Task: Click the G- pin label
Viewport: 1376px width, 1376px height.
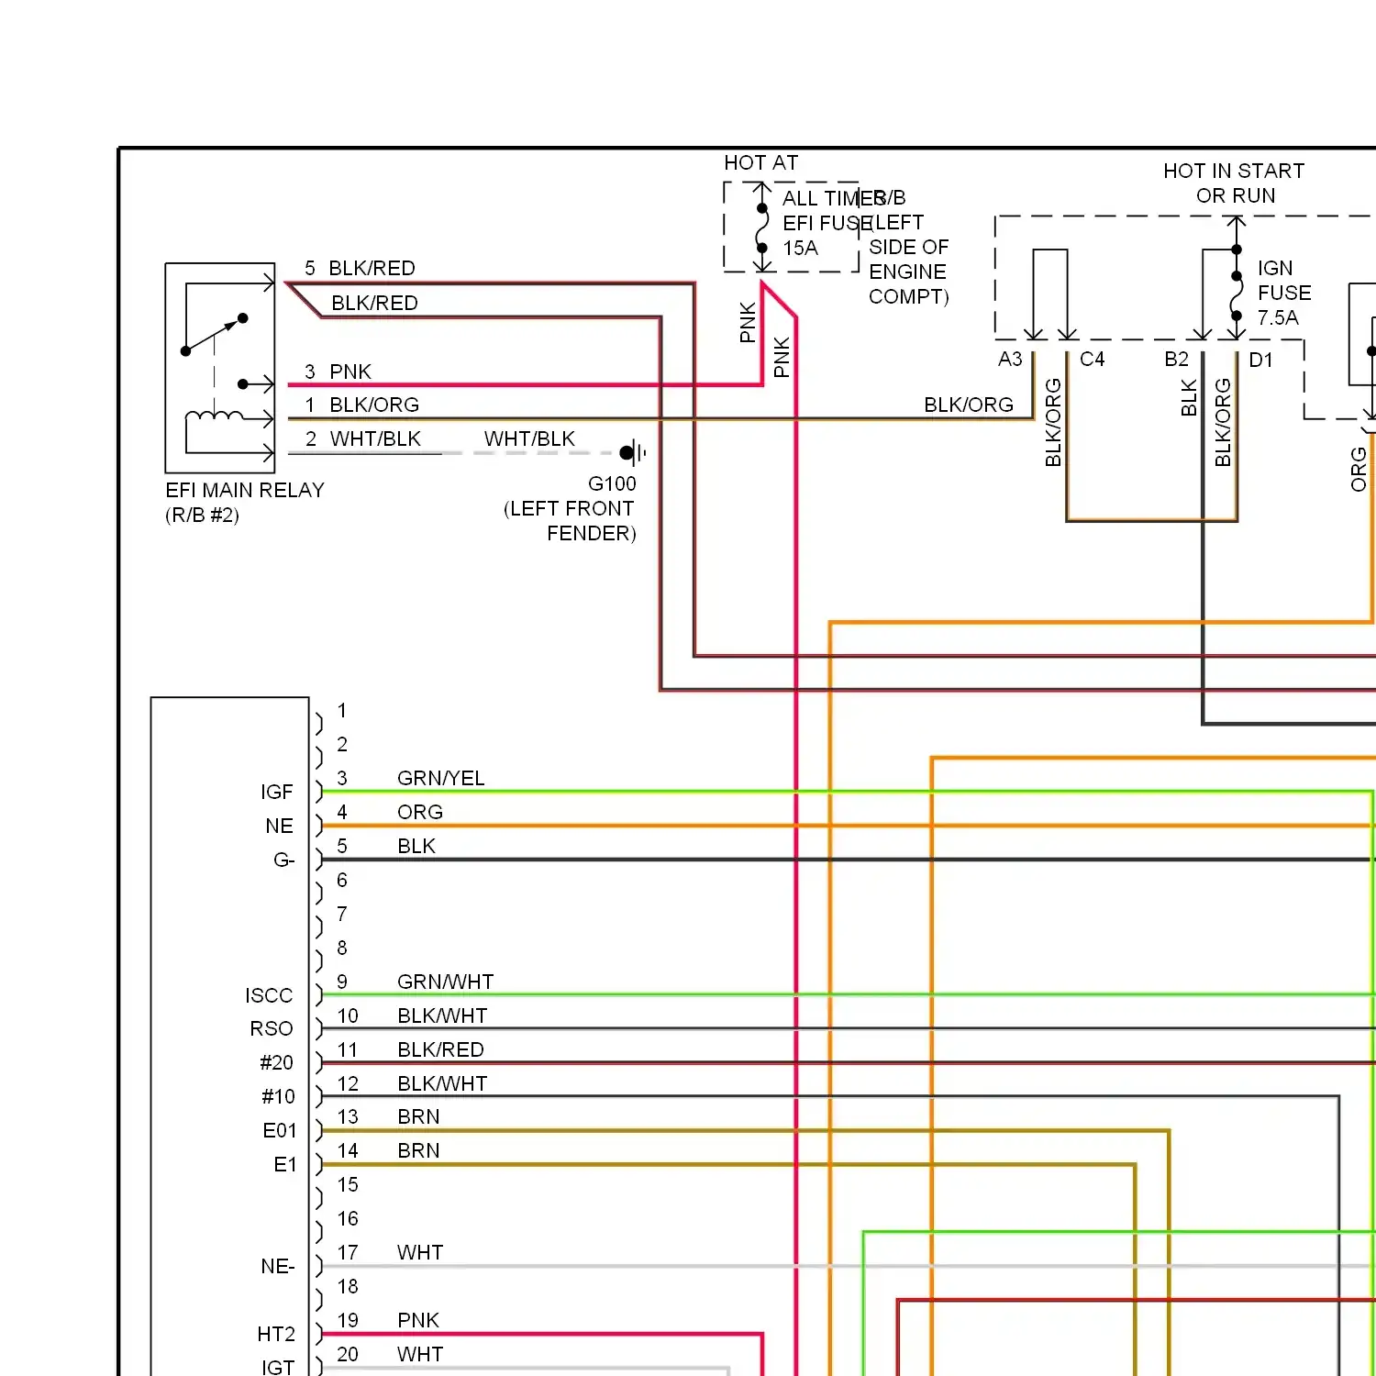Action: click(284, 860)
